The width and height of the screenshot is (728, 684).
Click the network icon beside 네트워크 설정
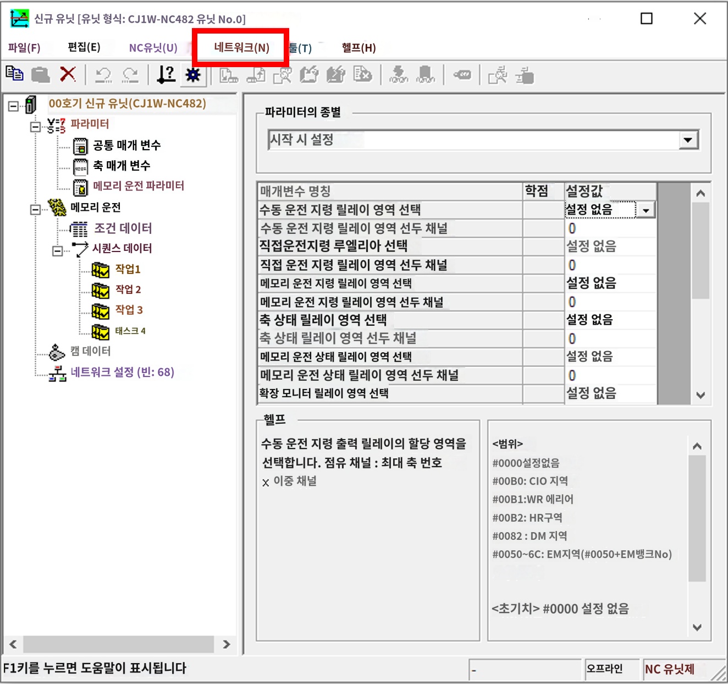click(x=57, y=374)
